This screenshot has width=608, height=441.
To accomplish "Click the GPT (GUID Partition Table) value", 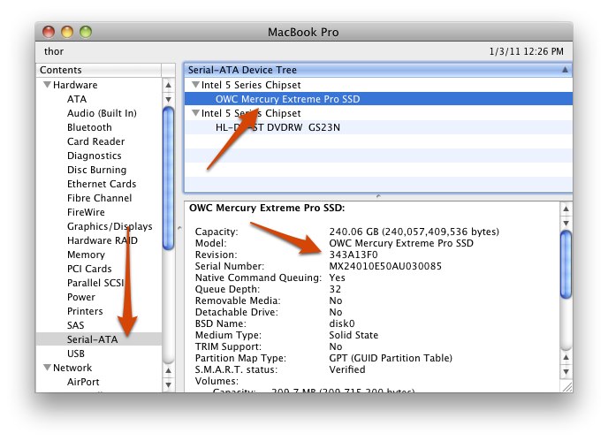I will [391, 358].
